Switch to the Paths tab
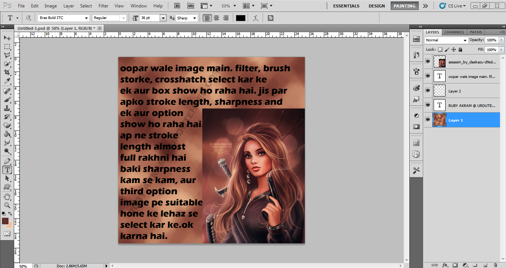This screenshot has width=506, height=268. pos(476,32)
